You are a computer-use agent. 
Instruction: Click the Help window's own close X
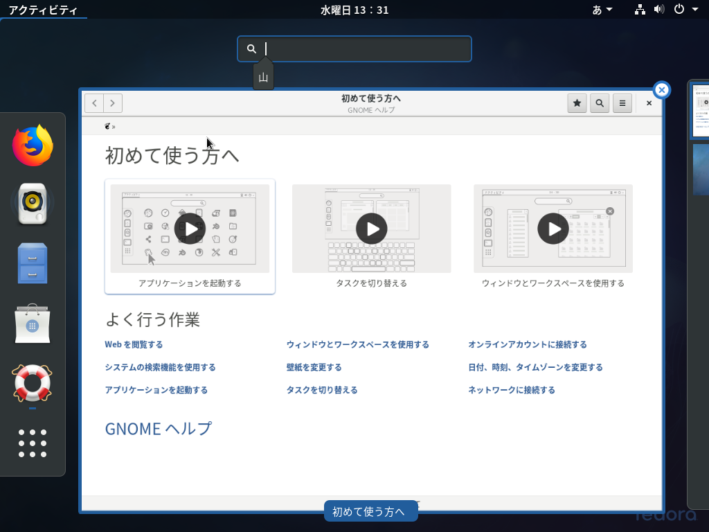coord(649,103)
